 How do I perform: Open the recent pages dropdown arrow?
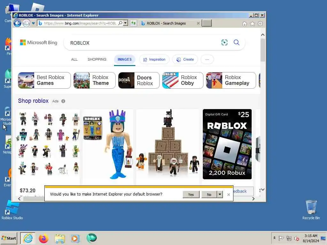pos(33,23)
